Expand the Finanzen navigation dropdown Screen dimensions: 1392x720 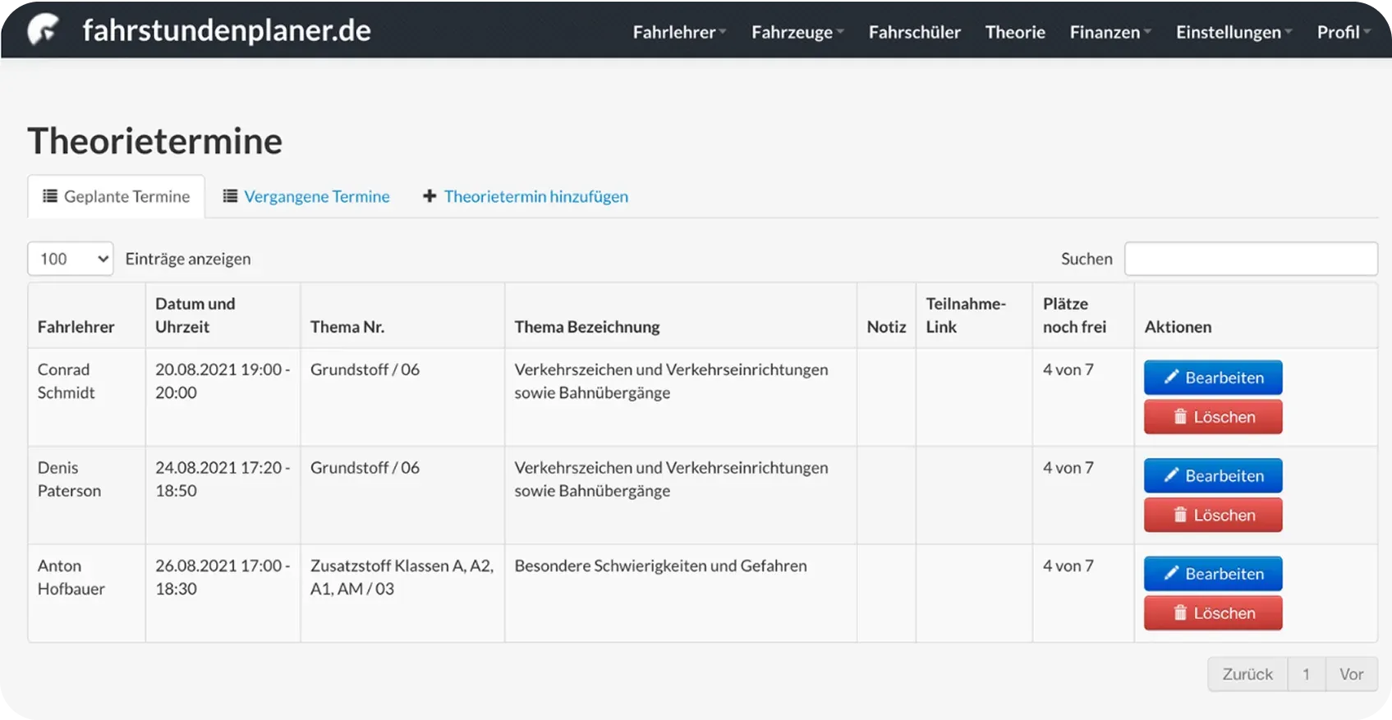coord(1109,32)
